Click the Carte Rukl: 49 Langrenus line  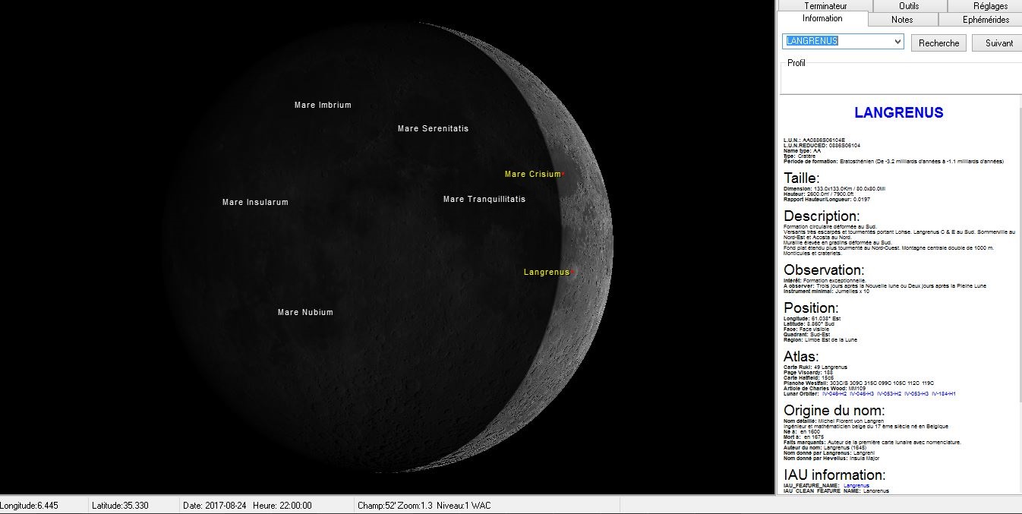click(815, 367)
